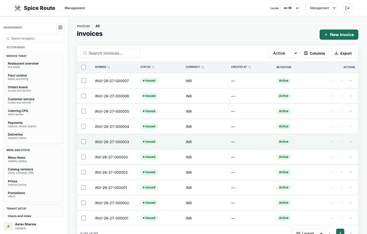Open the Active retention filter dropdown

click(x=283, y=53)
